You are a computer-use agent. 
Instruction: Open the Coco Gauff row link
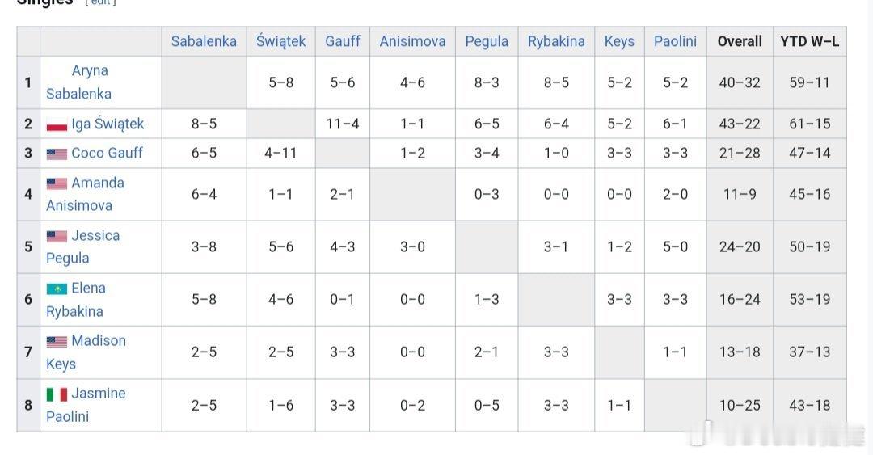pyautogui.click(x=107, y=153)
